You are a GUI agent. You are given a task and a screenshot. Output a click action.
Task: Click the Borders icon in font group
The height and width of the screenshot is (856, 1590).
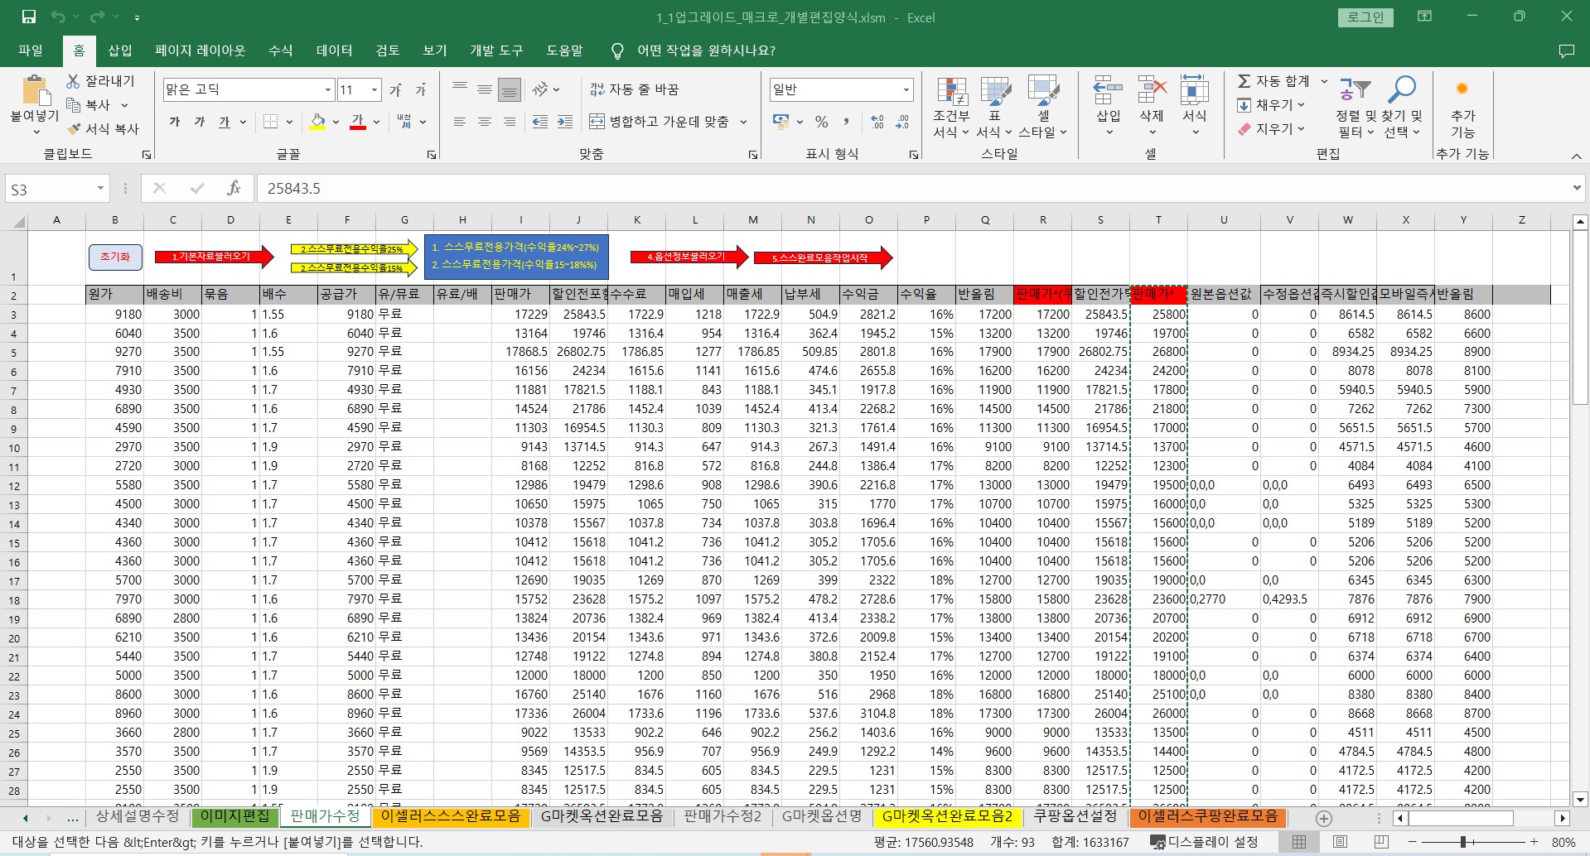pyautogui.click(x=270, y=122)
